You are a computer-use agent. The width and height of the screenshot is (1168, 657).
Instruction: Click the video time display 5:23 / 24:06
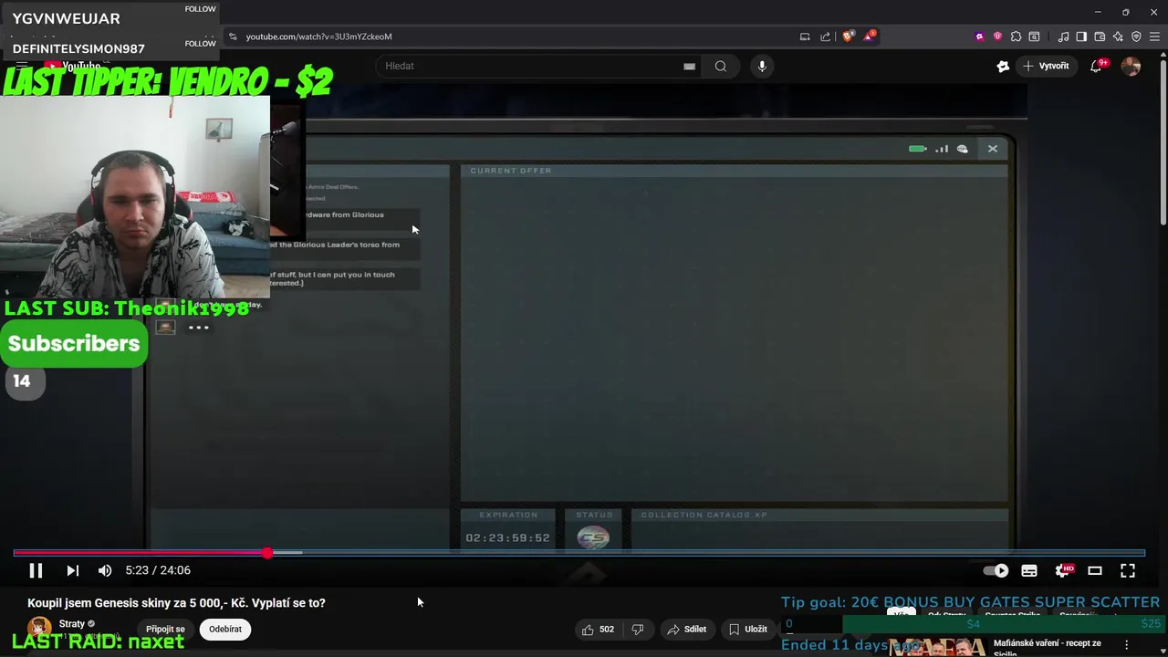pos(158,570)
